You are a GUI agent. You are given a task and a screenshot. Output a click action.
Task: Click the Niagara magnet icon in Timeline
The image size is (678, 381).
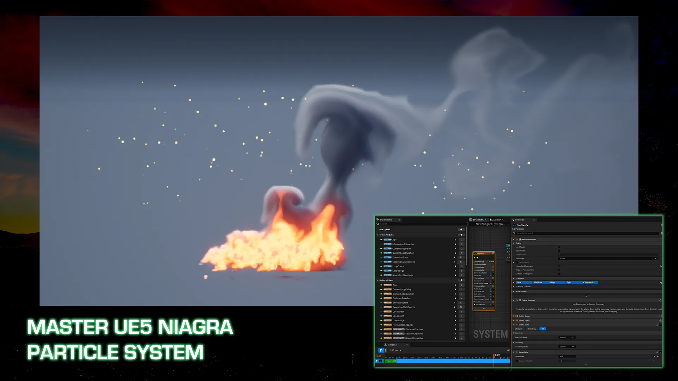tap(381, 350)
